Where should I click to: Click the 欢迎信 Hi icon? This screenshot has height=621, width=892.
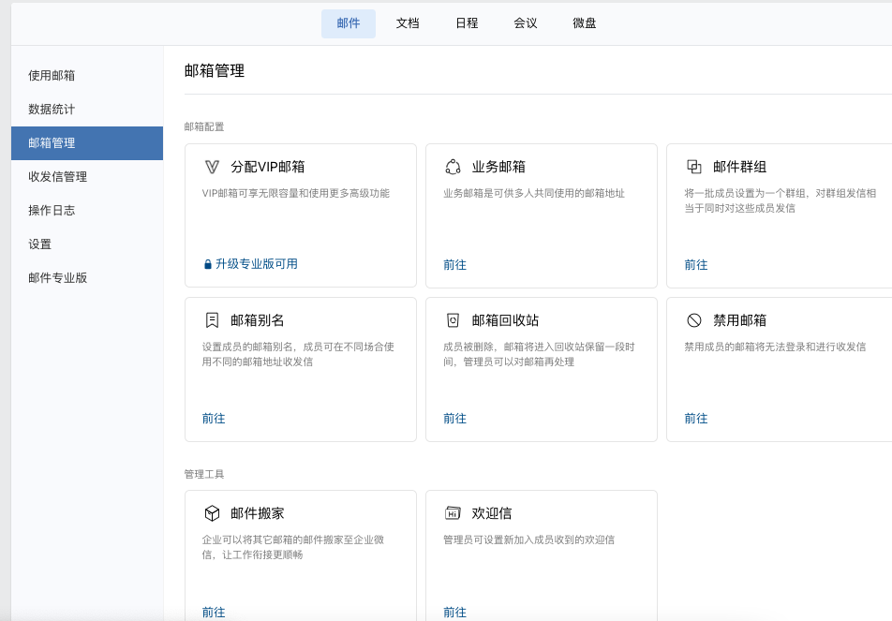click(453, 513)
